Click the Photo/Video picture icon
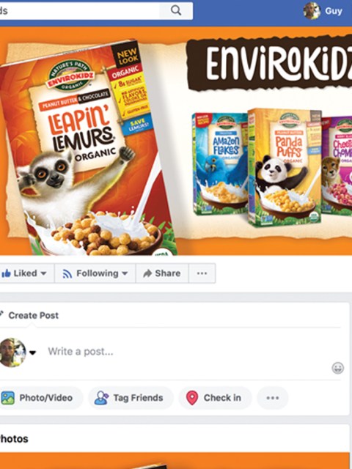This screenshot has height=469, width=352. [7, 398]
